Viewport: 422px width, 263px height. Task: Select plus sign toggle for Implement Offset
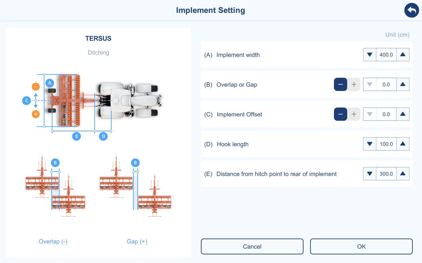[x=354, y=114]
